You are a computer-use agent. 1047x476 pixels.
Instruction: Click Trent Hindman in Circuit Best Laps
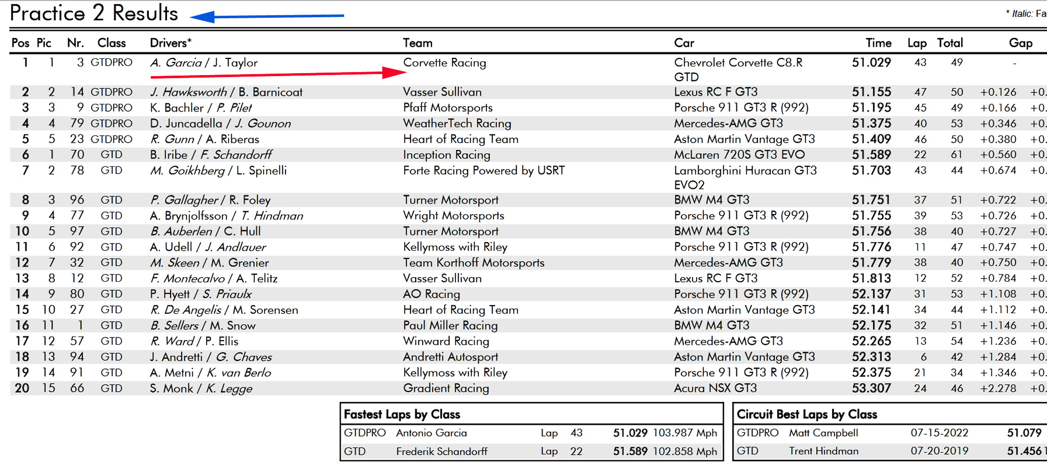823,451
